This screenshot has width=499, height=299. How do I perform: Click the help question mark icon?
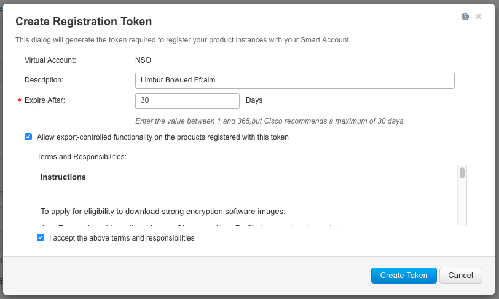point(465,17)
